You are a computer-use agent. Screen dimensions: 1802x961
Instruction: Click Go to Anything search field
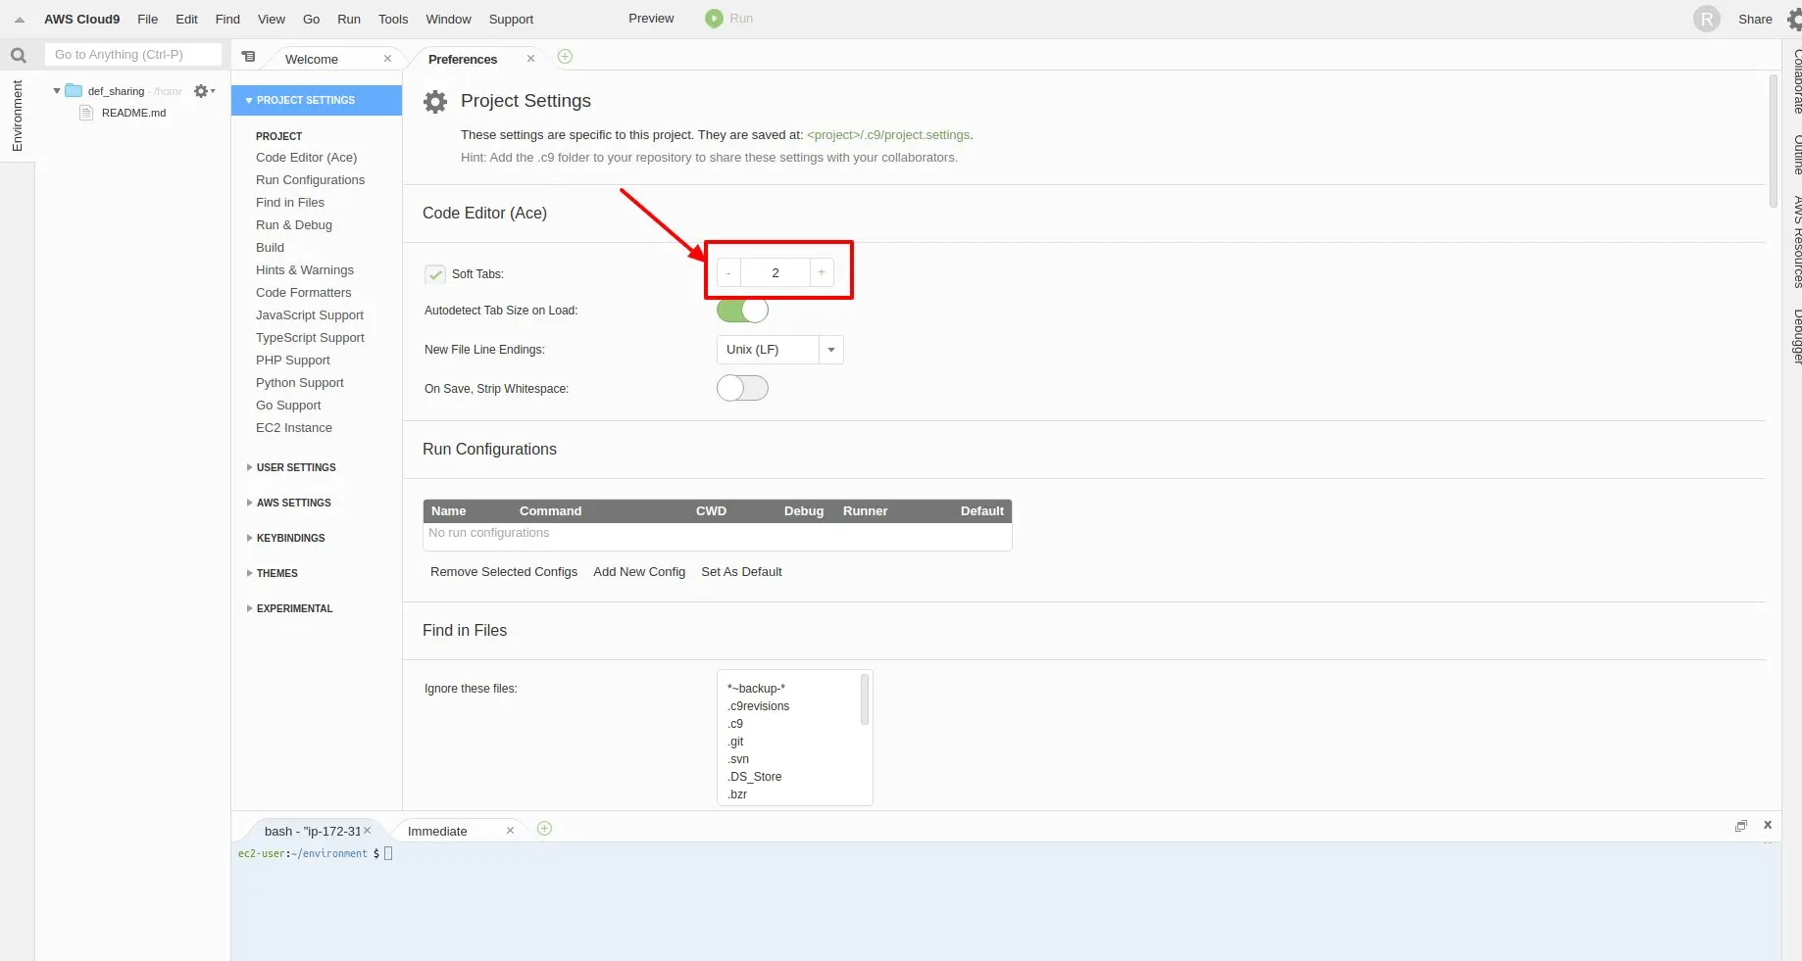[133, 55]
